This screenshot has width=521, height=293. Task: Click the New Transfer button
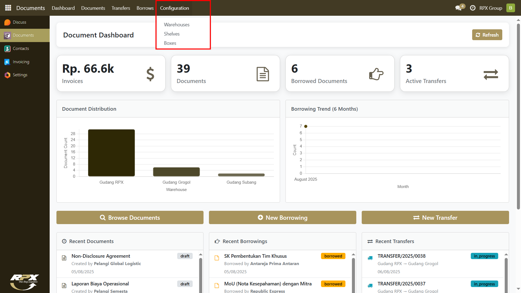tap(435, 218)
